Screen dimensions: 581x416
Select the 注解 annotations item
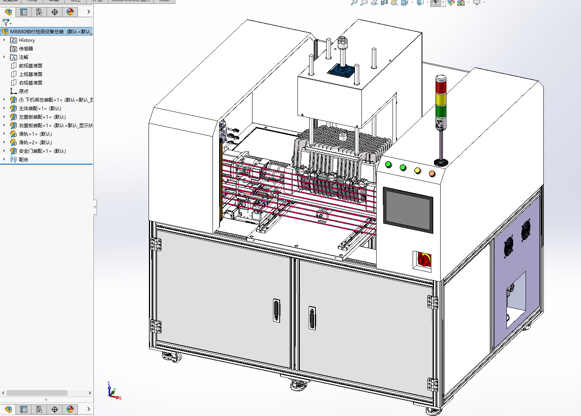click(24, 57)
